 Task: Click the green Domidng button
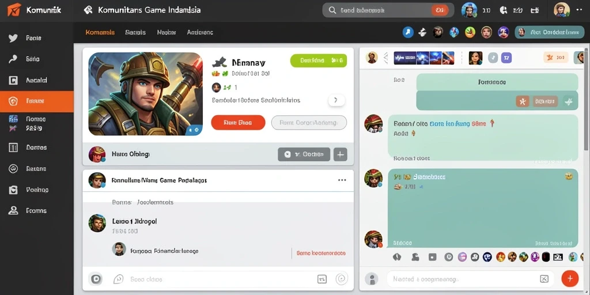point(318,60)
